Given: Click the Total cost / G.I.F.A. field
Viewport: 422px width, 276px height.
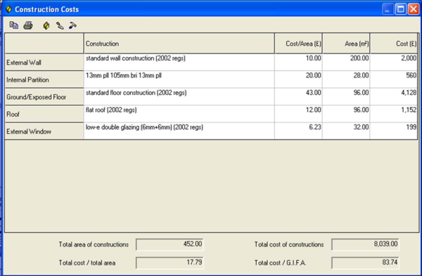Looking at the screenshot, I should pos(365,263).
